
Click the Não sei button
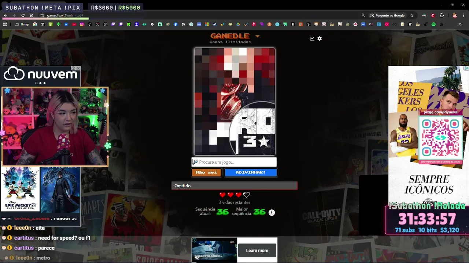pos(206,172)
